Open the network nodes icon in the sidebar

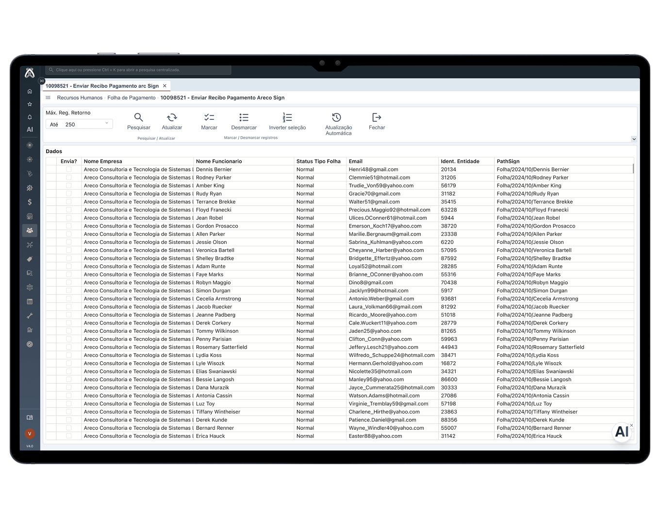click(30, 245)
